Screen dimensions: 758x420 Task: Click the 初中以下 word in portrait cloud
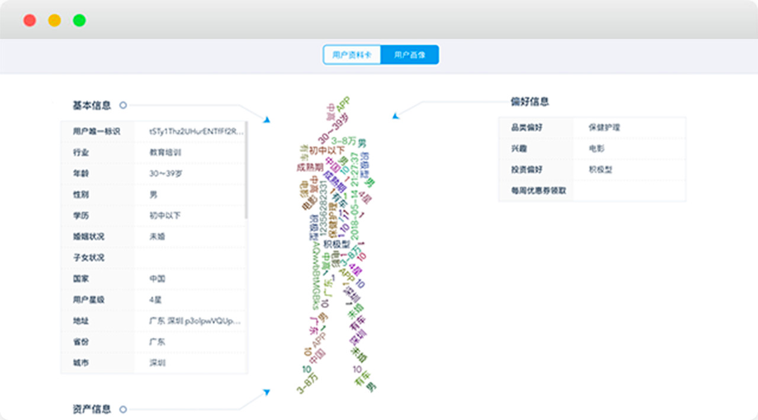(326, 151)
